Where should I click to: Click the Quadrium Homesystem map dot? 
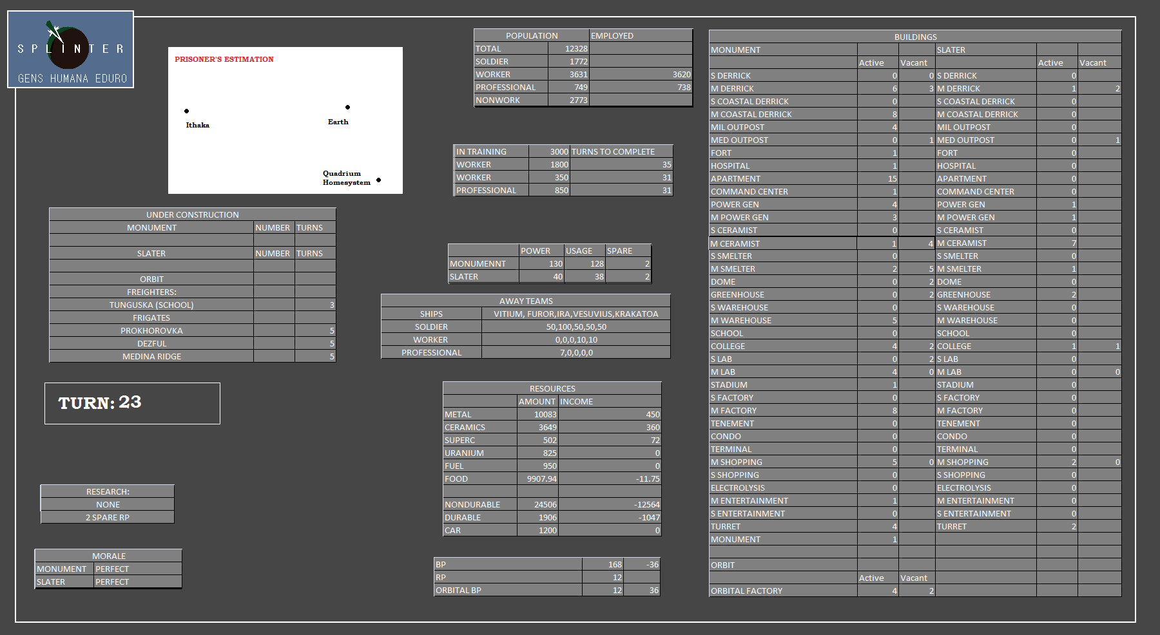point(378,180)
